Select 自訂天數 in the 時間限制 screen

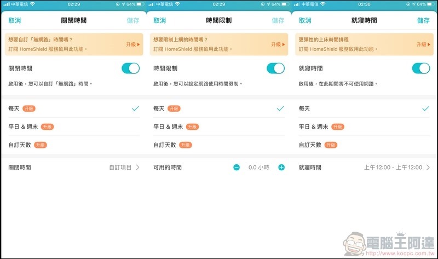point(218,145)
